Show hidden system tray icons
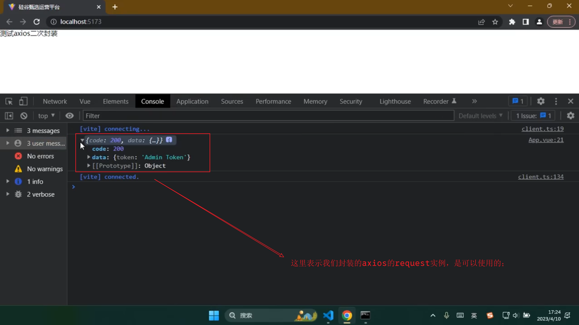The image size is (579, 325). 433,315
